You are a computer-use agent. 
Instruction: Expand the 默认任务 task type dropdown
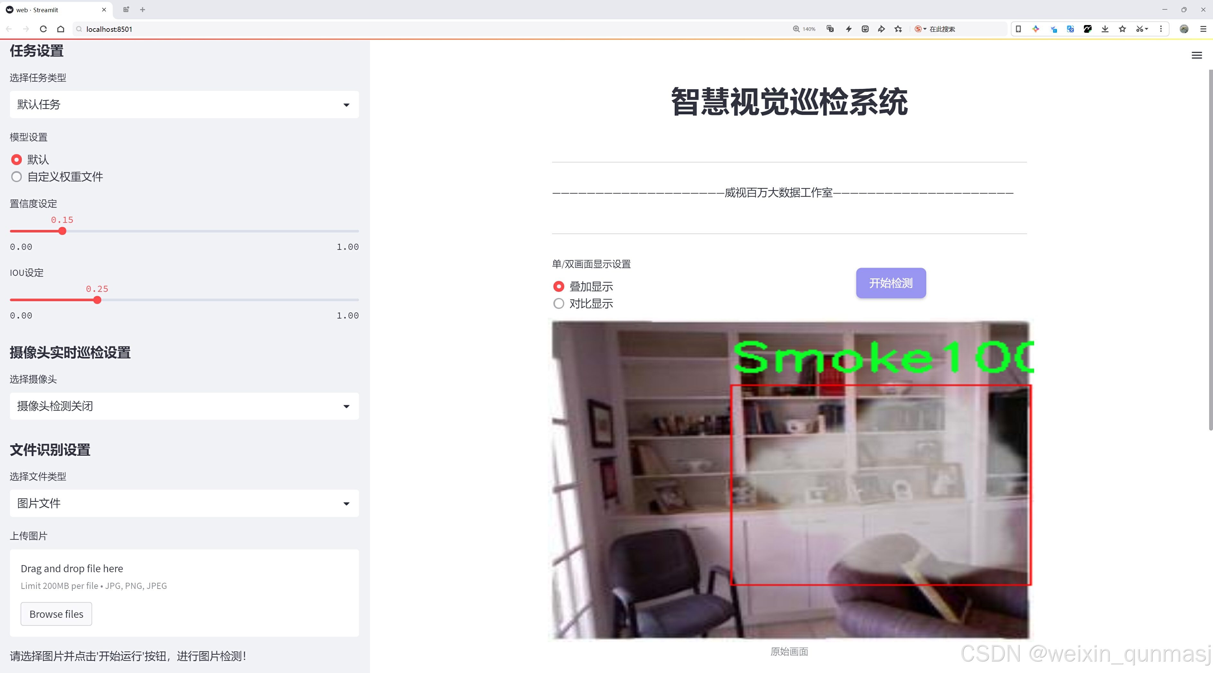tap(184, 104)
